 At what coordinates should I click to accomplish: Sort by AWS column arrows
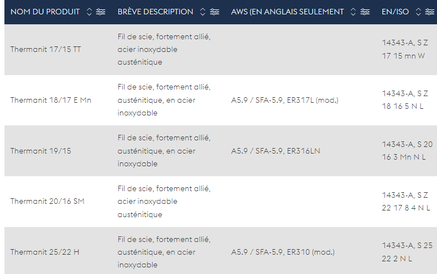tap(353, 12)
